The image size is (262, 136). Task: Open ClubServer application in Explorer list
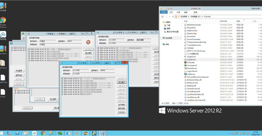191,60
